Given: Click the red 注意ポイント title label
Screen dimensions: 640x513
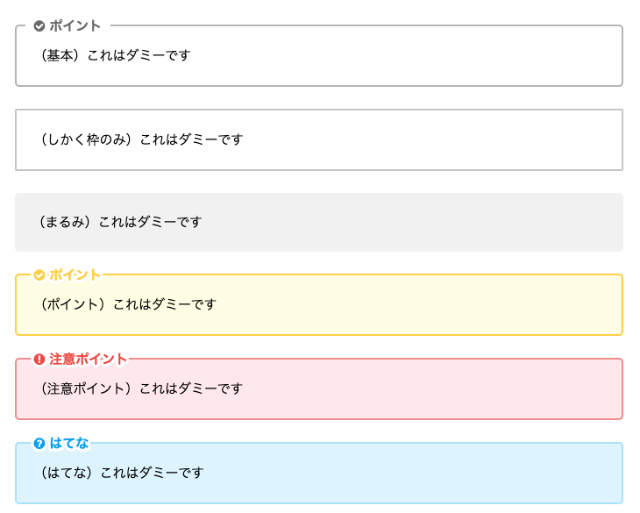Looking at the screenshot, I should coord(89,359).
